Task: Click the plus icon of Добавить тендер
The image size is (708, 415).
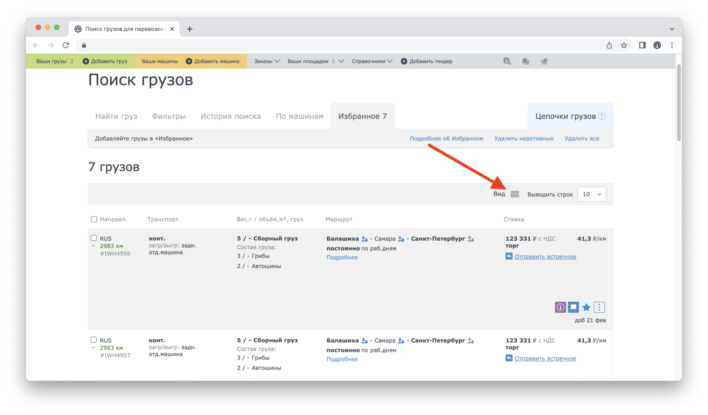Action: [404, 61]
